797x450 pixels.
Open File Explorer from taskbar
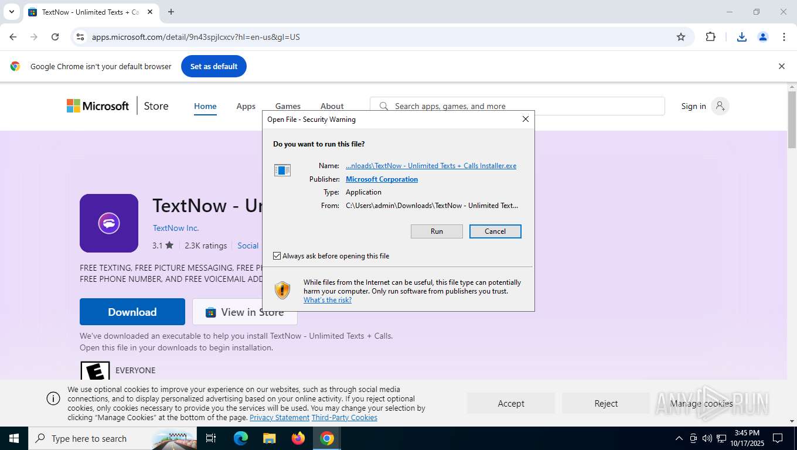point(269,438)
